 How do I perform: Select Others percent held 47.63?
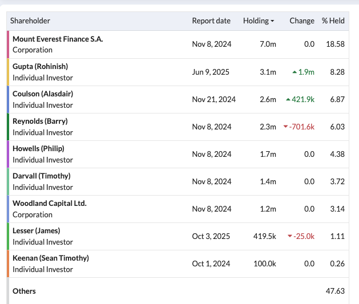[335, 291]
